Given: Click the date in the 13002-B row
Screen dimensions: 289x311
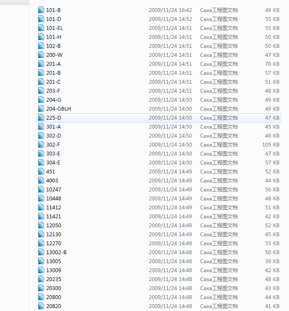Looking at the screenshot, I should point(170,252).
